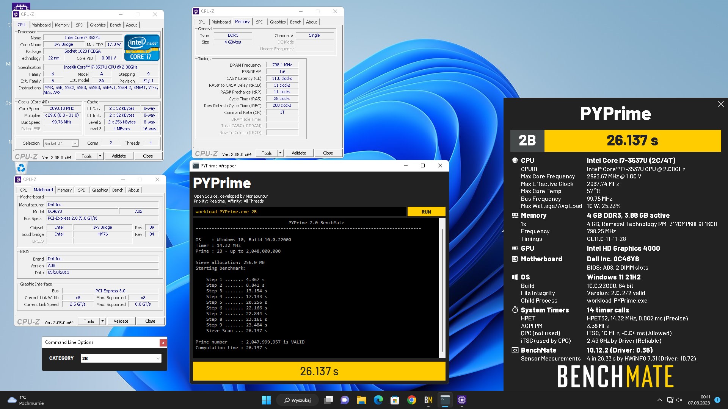728x409 pixels.
Task: Click the PYPrime console scrollbar
Action: [x=442, y=288]
